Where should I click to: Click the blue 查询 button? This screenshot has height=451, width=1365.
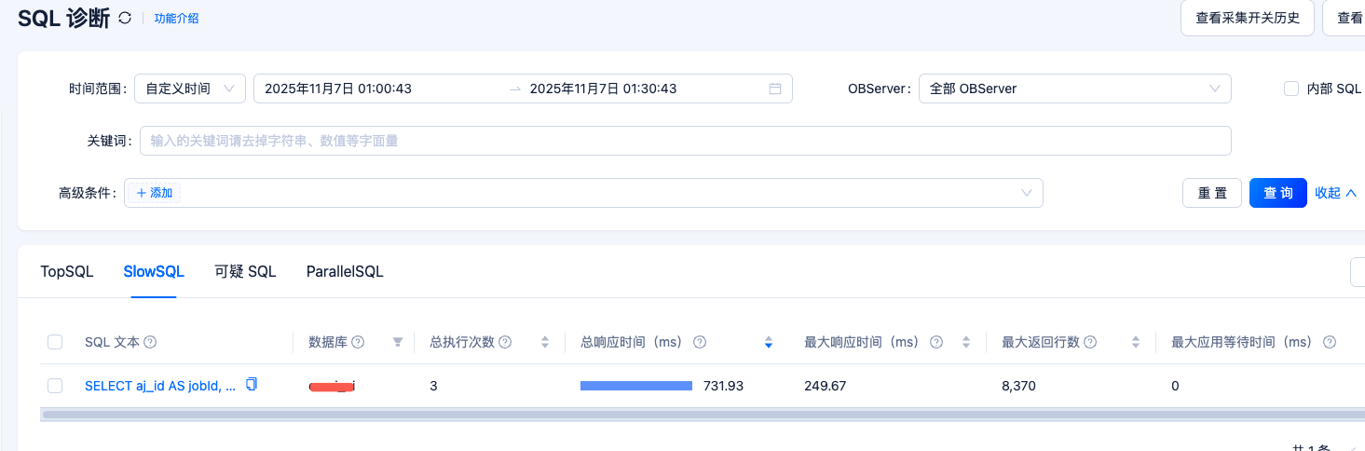(1277, 193)
